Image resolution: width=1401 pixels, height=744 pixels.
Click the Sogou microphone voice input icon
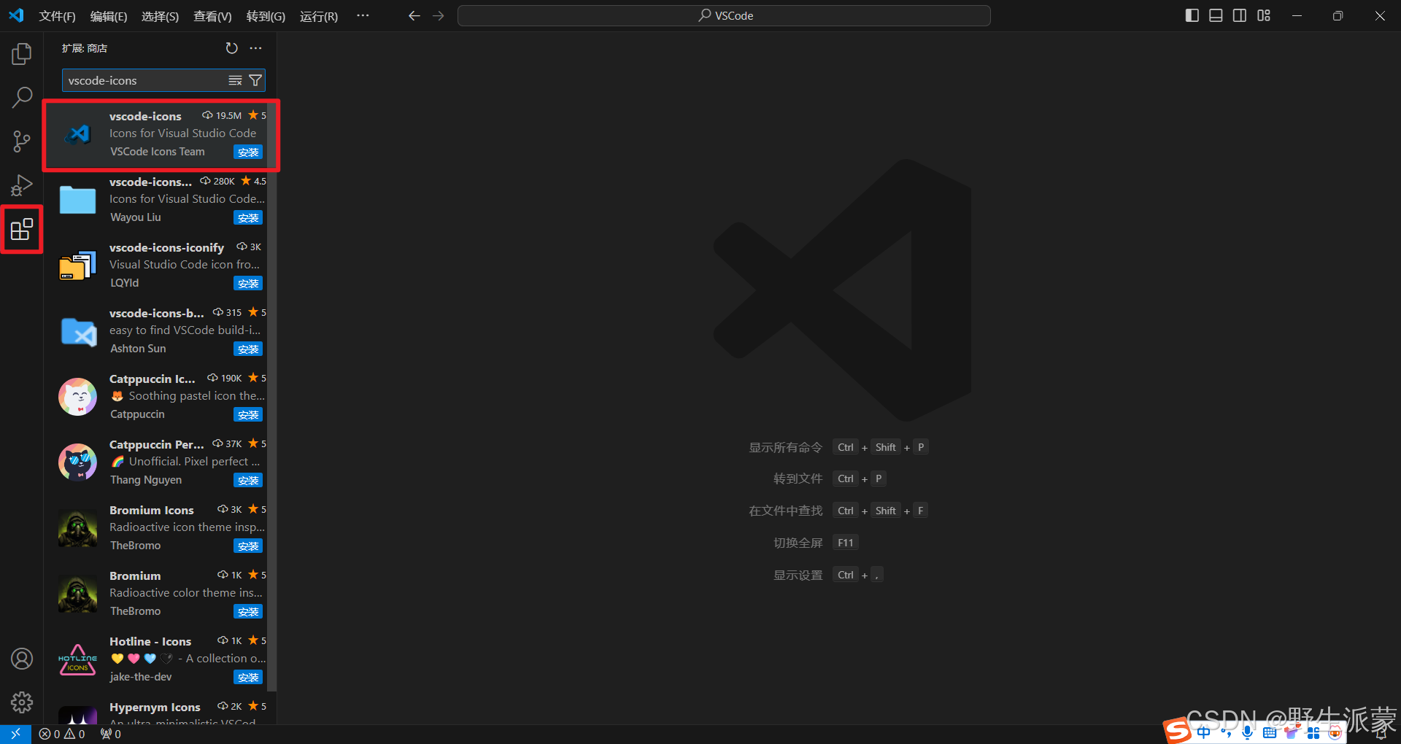tap(1248, 732)
